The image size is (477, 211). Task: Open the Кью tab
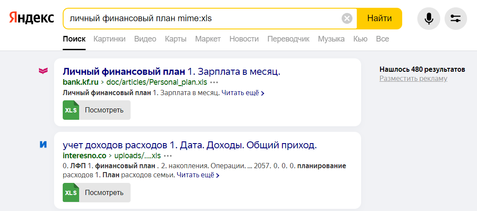tap(361, 39)
